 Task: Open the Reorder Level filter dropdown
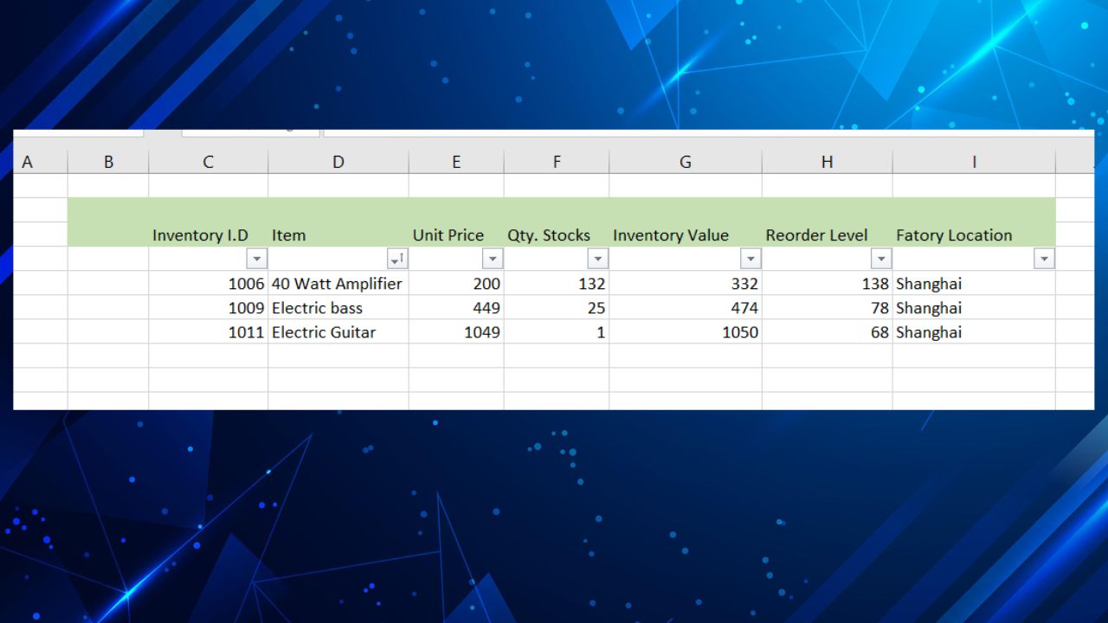tap(881, 259)
